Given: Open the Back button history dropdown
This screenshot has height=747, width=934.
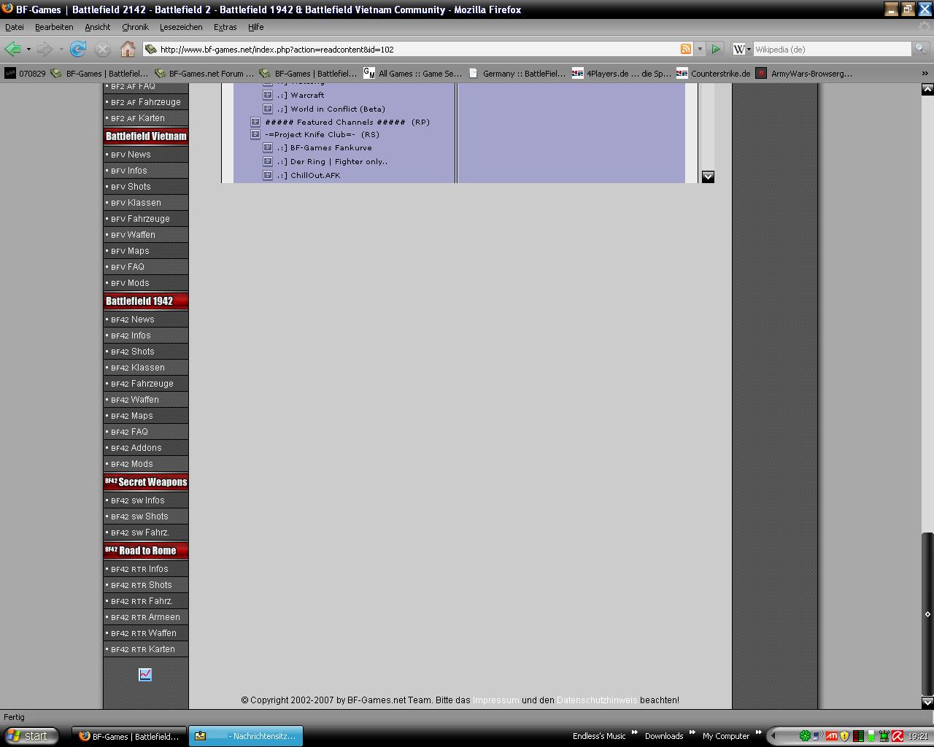Looking at the screenshot, I should pyautogui.click(x=28, y=49).
